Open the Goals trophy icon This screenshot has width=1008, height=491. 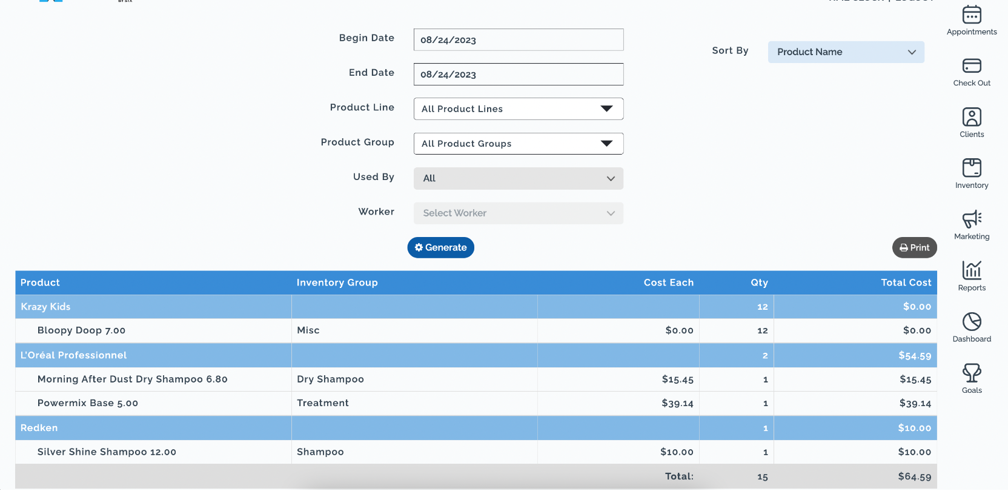[x=972, y=372]
